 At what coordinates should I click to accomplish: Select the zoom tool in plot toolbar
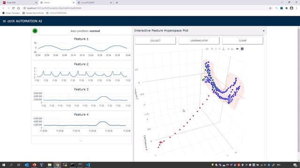point(212,49)
